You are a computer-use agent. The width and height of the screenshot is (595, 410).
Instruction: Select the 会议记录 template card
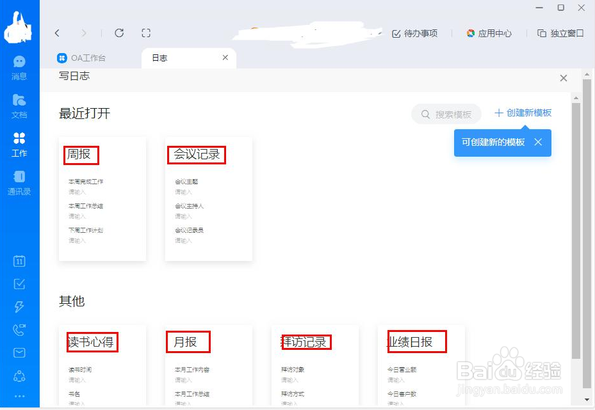[x=209, y=198]
